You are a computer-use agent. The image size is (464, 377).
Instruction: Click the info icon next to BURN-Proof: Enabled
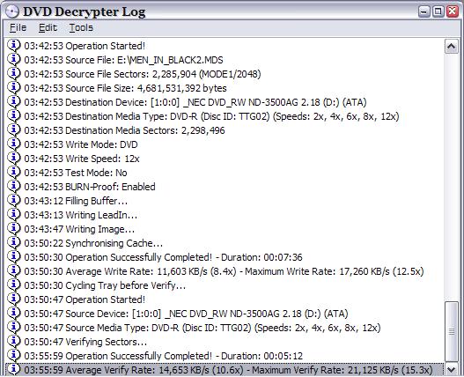click(13, 186)
